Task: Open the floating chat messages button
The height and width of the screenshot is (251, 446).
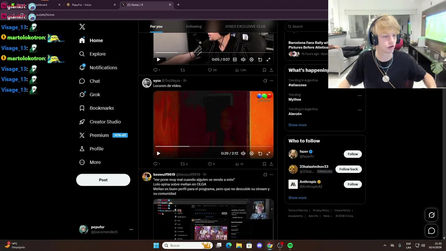Action: 431,231
